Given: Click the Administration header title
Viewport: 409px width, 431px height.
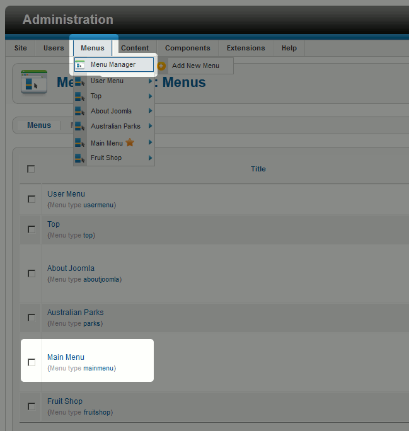Looking at the screenshot, I should pyautogui.click(x=68, y=20).
